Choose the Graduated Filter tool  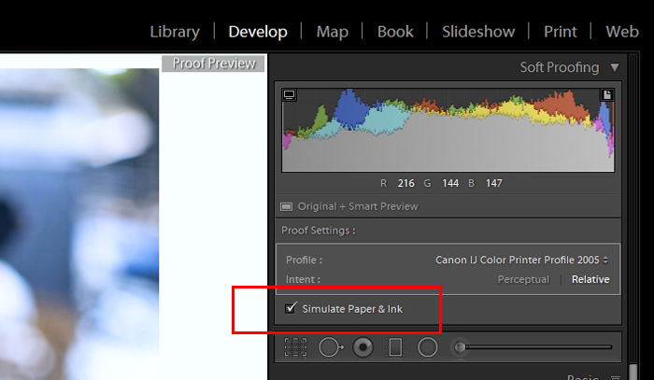[395, 347]
